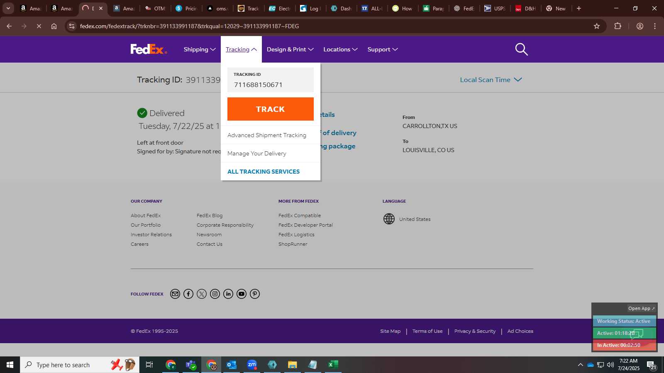The height and width of the screenshot is (373, 664).
Task: Open the FedEx Instagram icon
Action: pyautogui.click(x=215, y=294)
